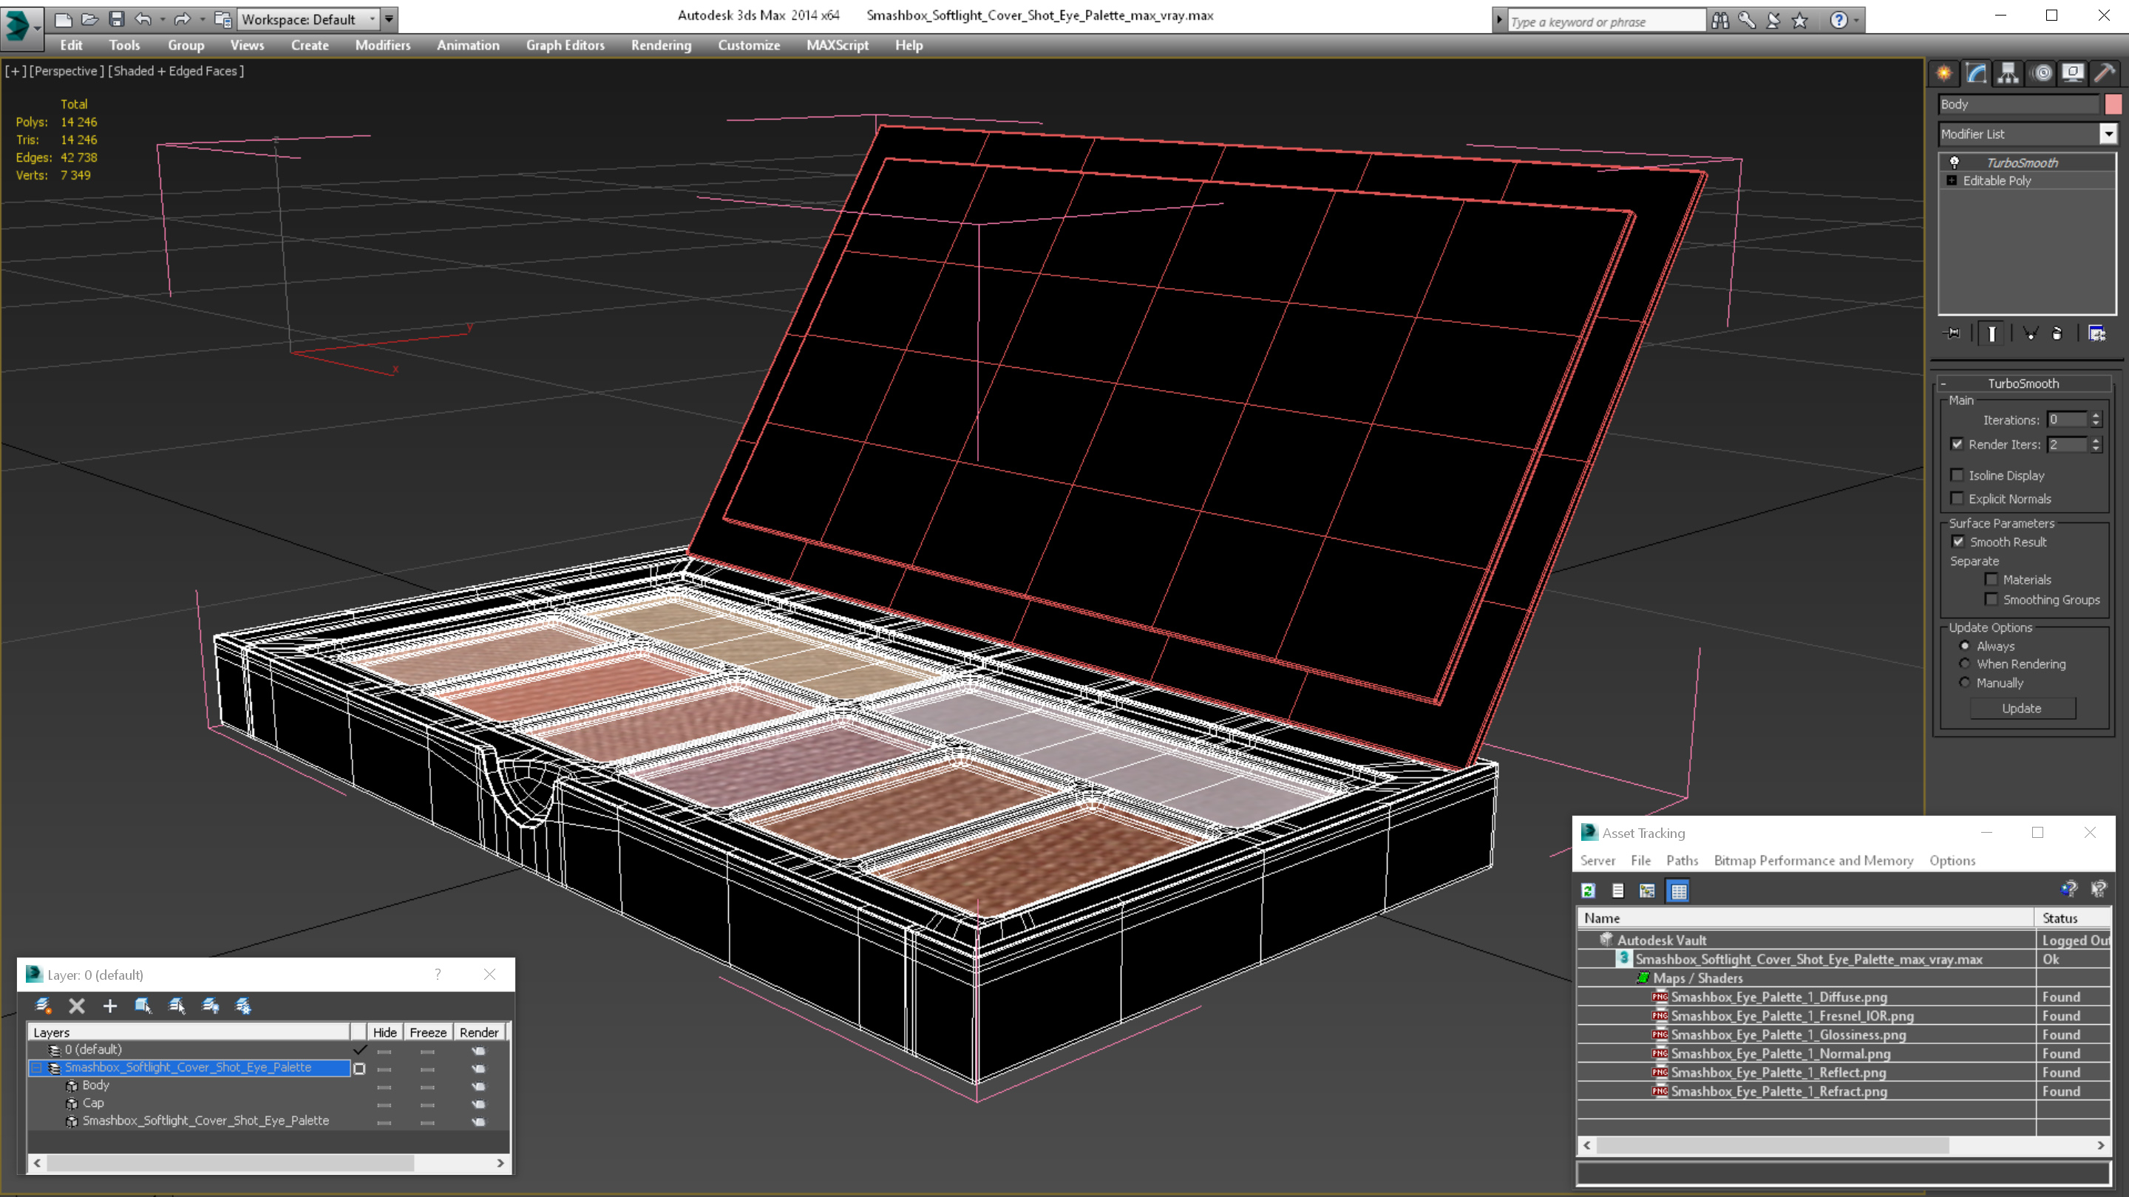Open the Motion command panel tab

click(x=2041, y=74)
